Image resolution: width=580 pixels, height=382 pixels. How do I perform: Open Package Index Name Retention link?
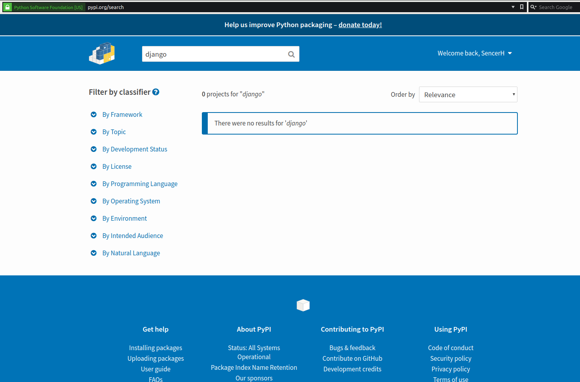(x=254, y=367)
